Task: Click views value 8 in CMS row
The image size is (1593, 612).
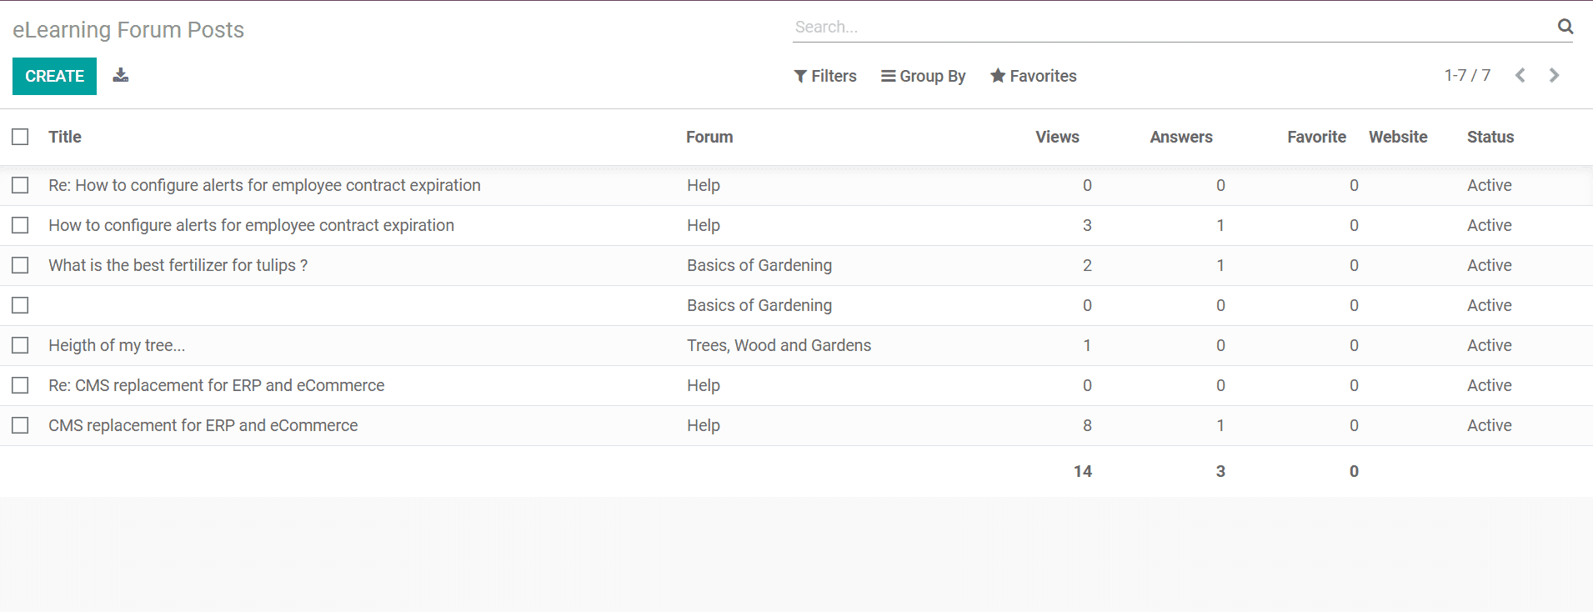Action: [1087, 425]
